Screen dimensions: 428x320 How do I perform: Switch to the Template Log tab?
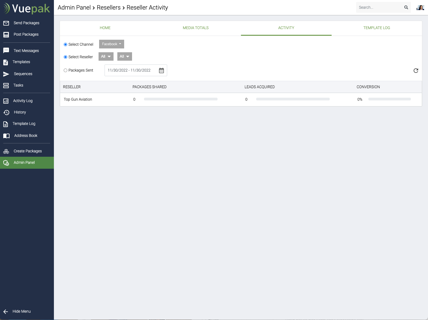(377, 28)
